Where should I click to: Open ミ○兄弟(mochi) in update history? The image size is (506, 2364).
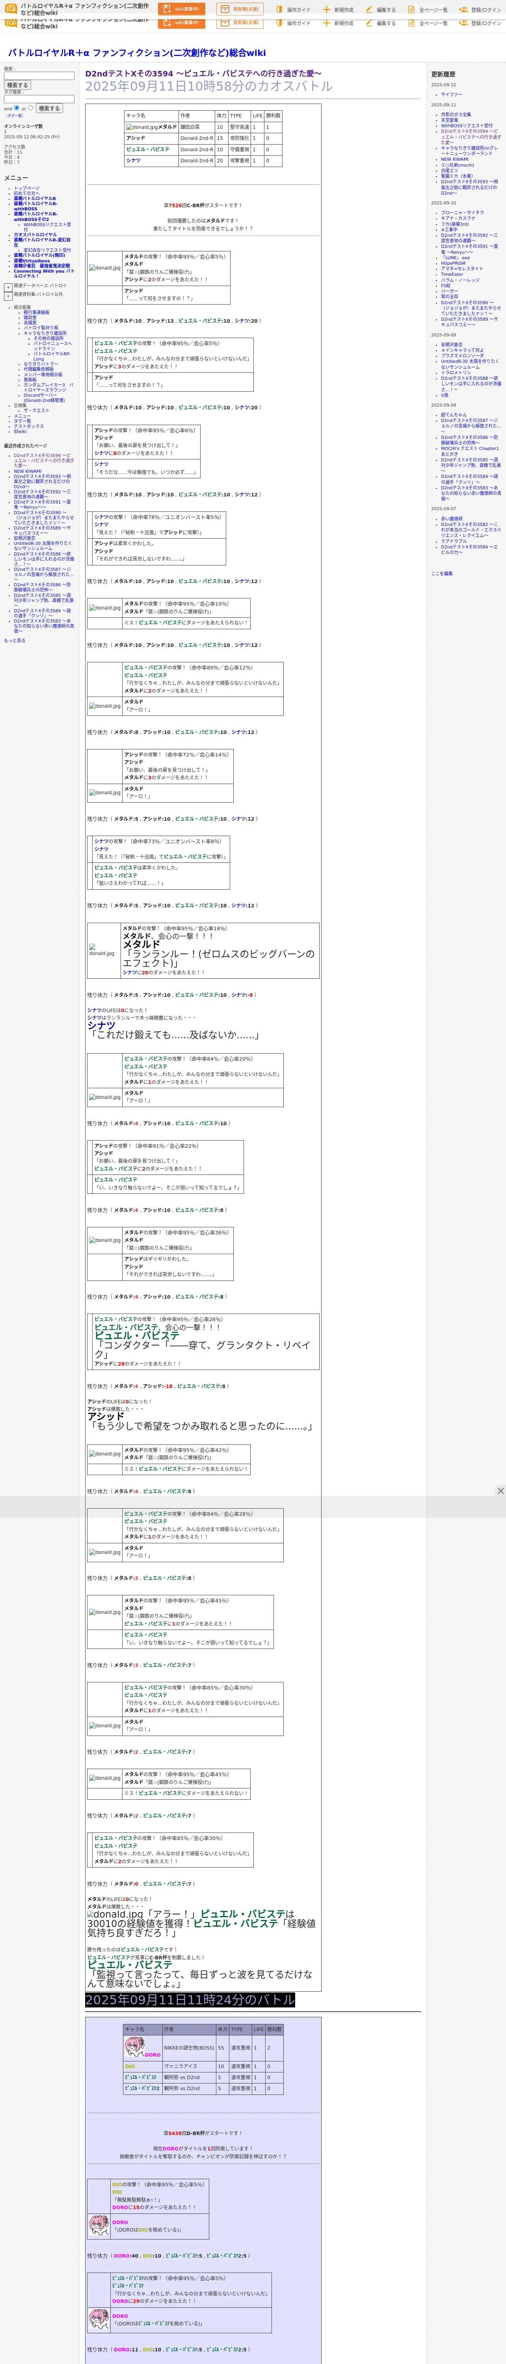click(457, 165)
